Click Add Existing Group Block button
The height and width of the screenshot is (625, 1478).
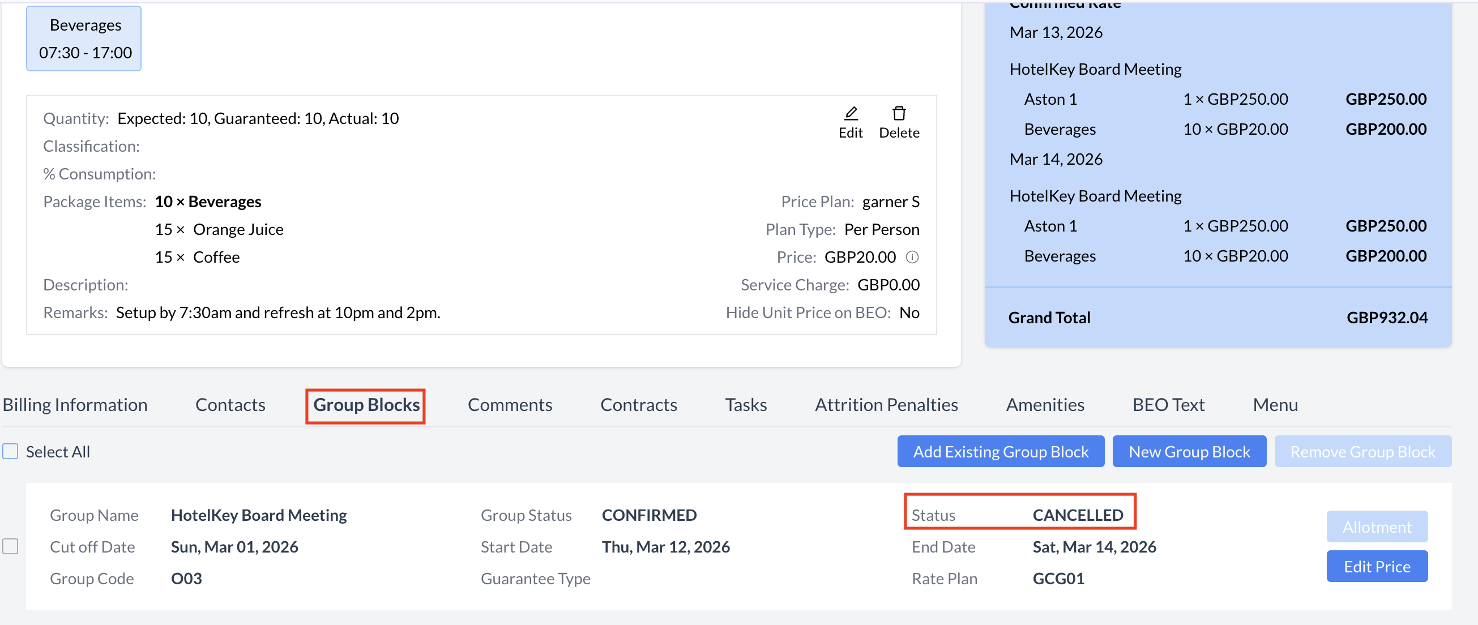tap(1000, 451)
